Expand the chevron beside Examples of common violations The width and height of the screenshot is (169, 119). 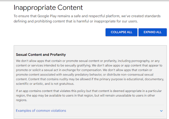(161, 111)
